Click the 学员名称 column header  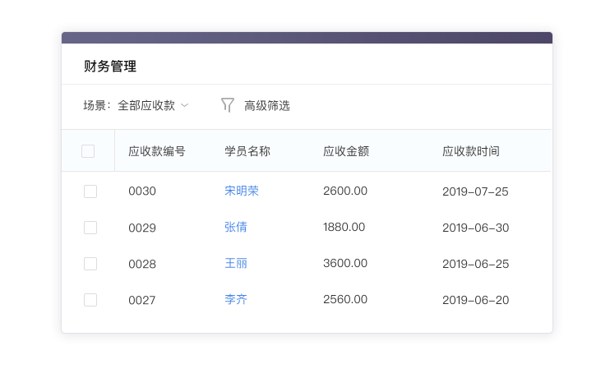247,151
